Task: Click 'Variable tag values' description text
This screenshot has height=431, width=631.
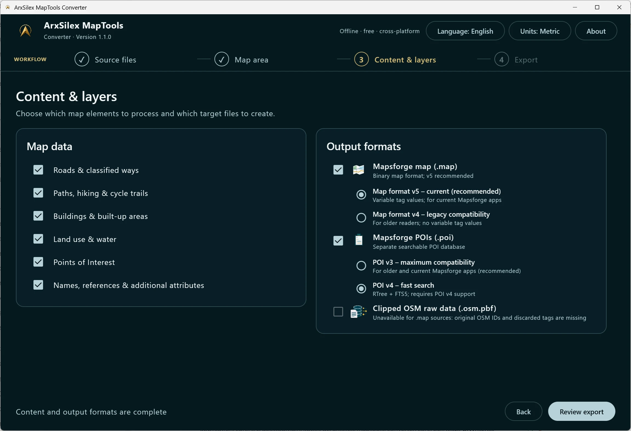Action: pos(437,200)
